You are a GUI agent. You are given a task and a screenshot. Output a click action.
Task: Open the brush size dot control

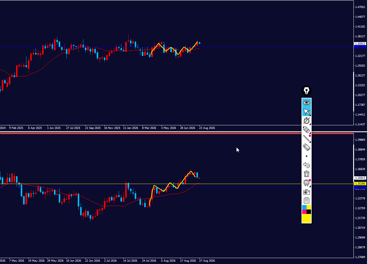[307, 156]
